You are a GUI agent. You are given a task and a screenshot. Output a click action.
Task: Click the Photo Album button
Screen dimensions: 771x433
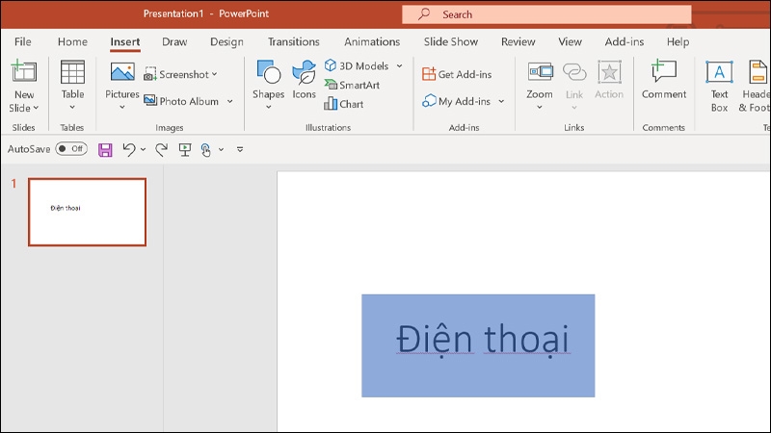[181, 101]
